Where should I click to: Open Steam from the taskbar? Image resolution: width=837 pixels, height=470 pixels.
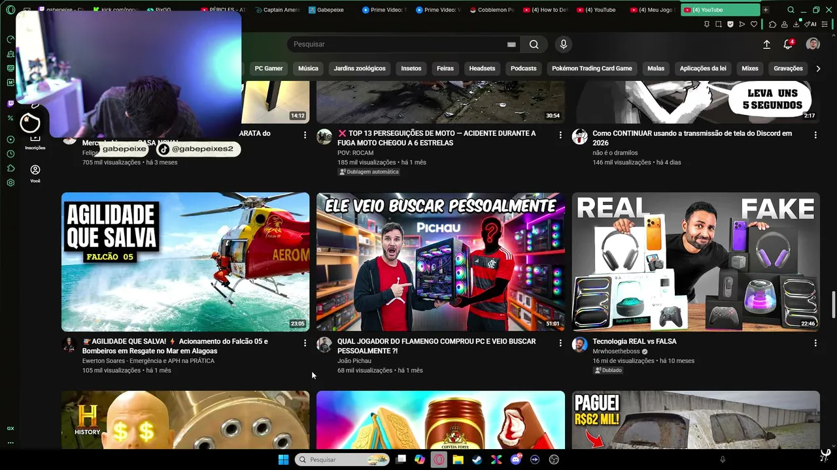point(477,460)
